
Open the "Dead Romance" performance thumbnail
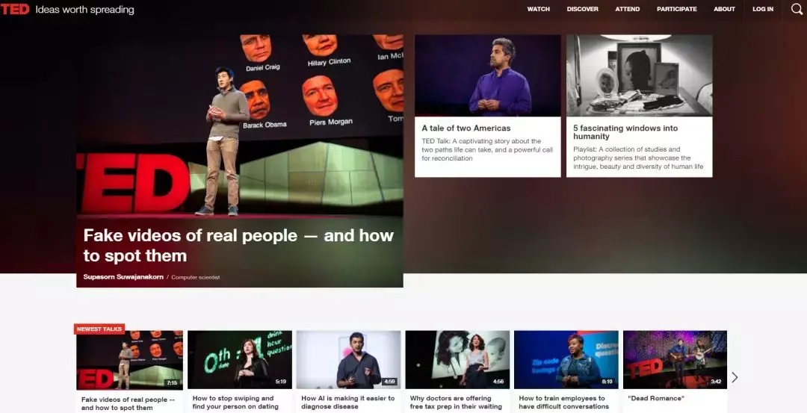coord(675,359)
